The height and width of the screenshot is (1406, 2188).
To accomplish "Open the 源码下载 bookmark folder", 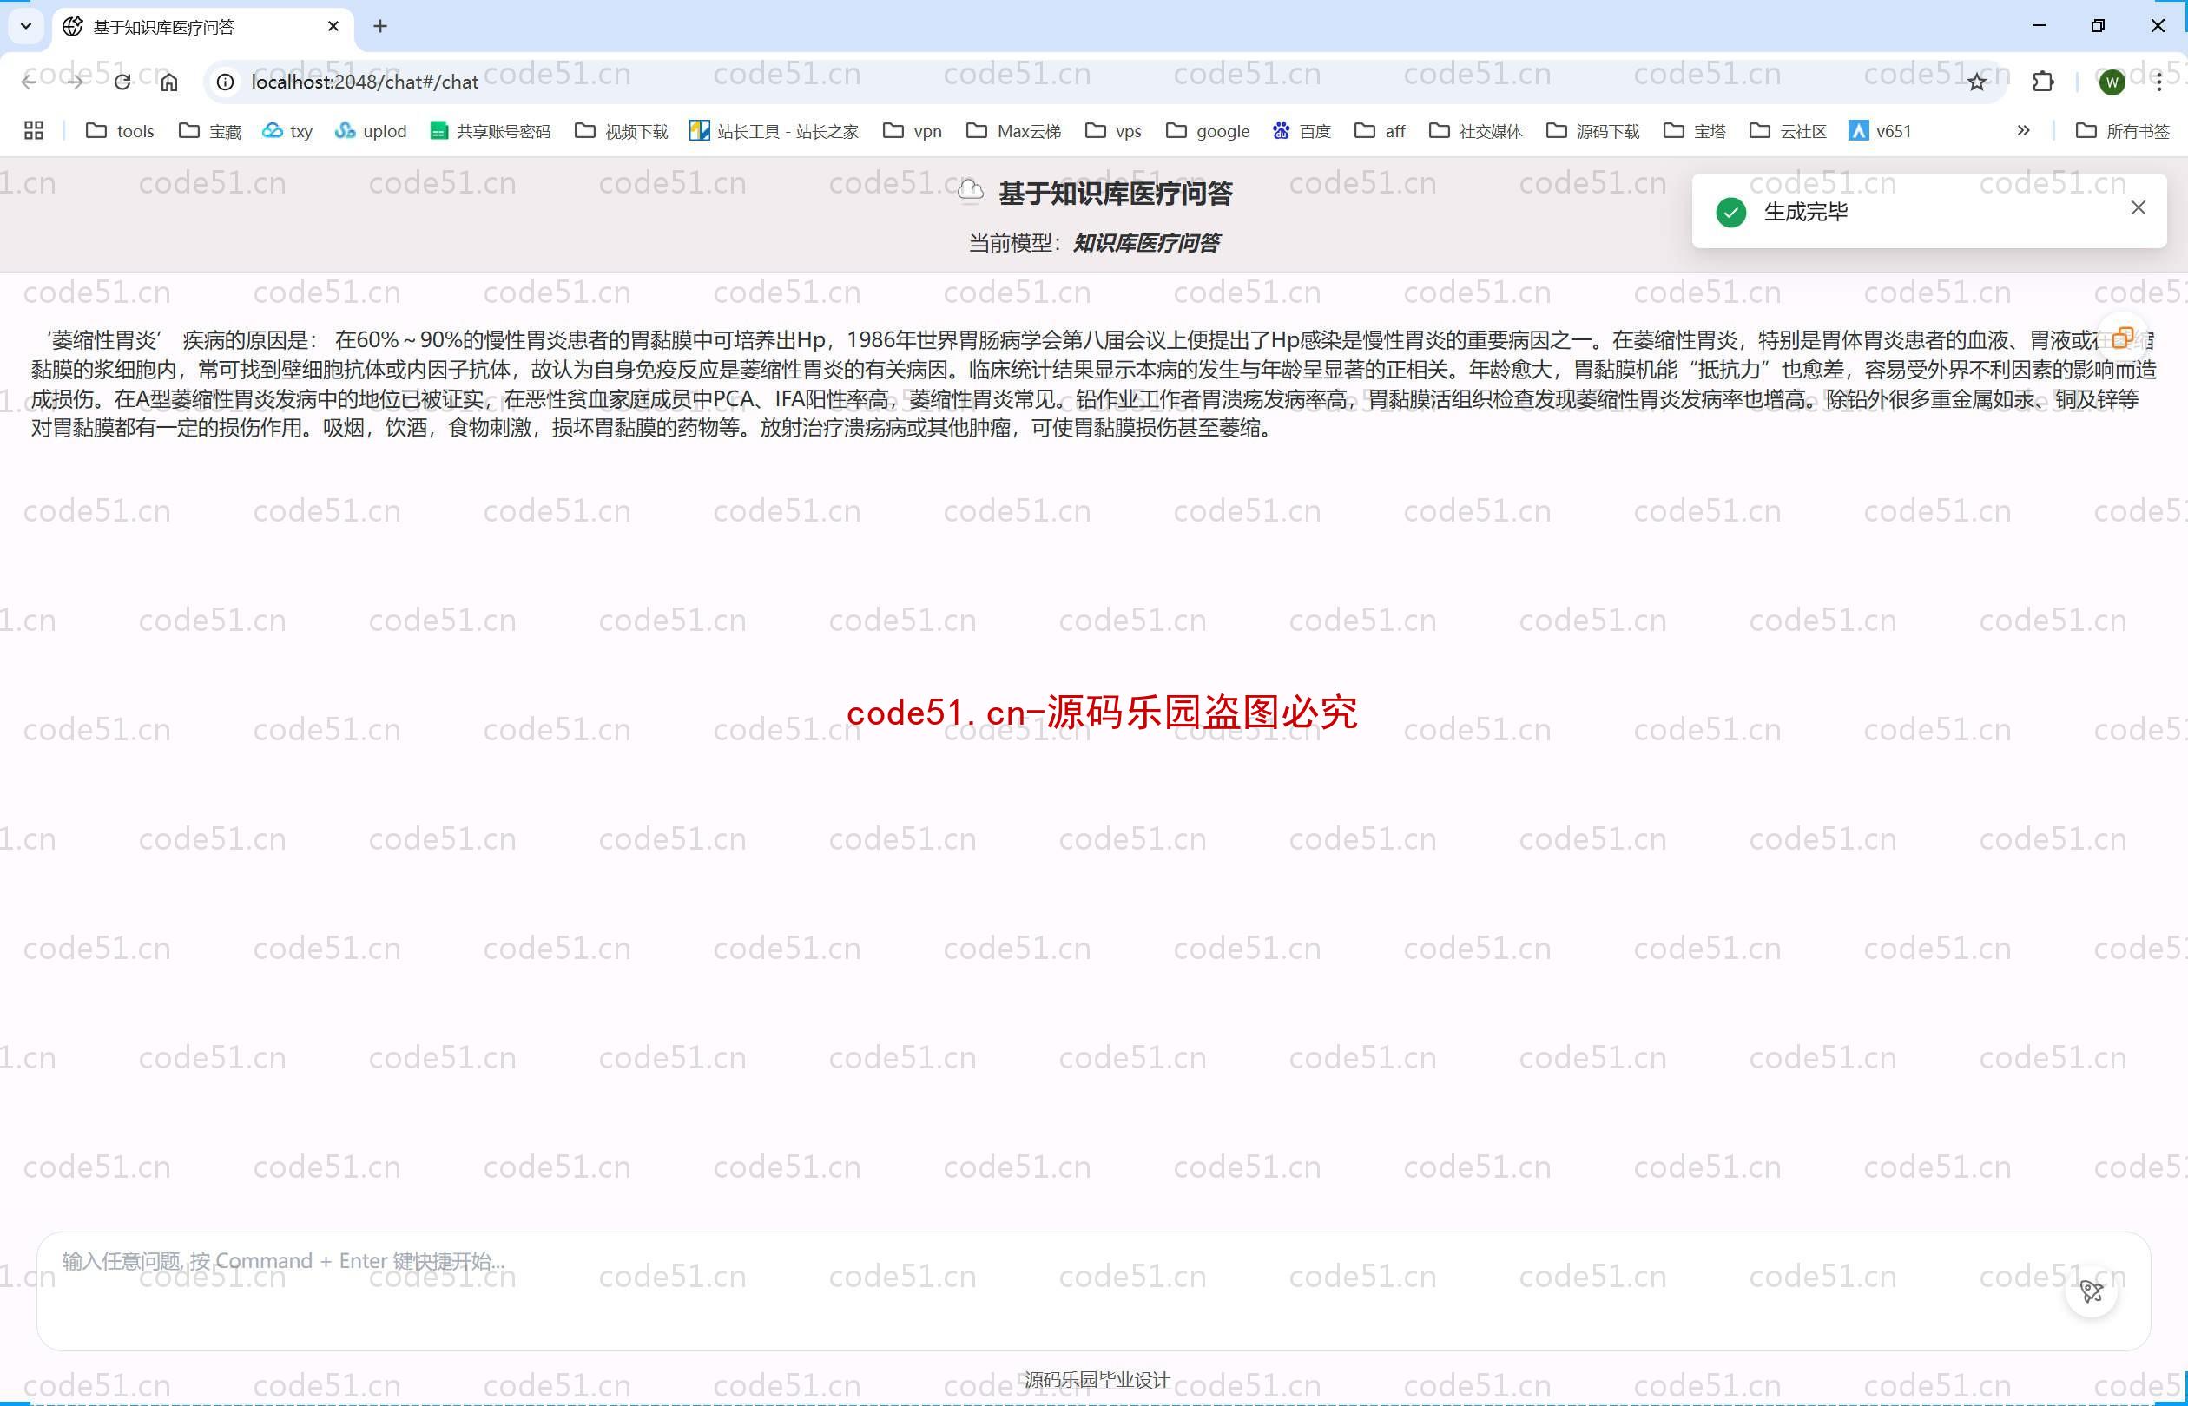I will coord(1592,130).
